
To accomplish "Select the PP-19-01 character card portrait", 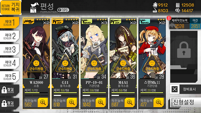I will coord(94,49).
